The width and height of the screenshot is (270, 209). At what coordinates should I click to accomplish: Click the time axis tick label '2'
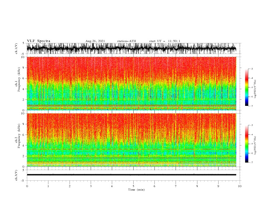(x=70, y=186)
